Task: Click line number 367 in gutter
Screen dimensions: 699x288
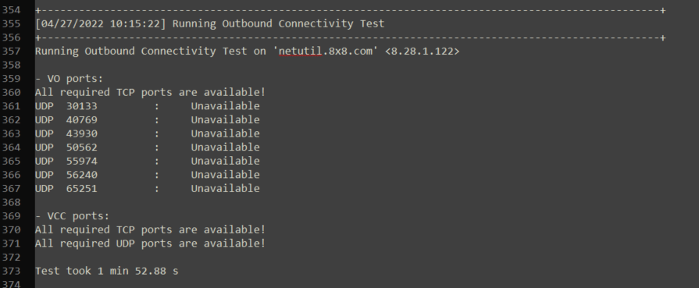Action: coord(11,189)
